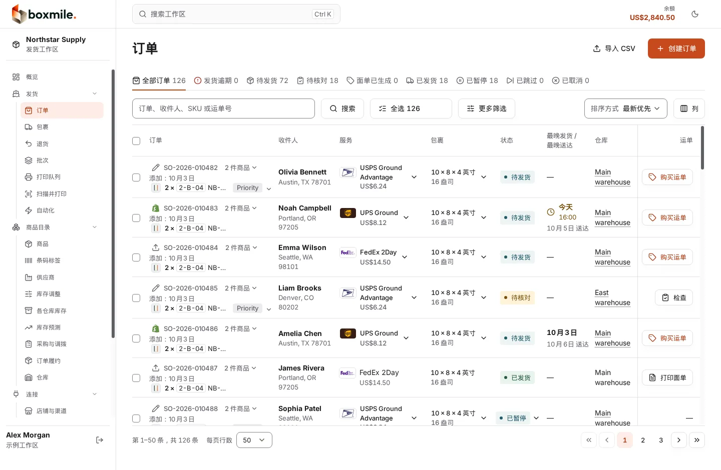
Task: Open the rows-per-page 50 dropdown
Action: click(x=254, y=440)
